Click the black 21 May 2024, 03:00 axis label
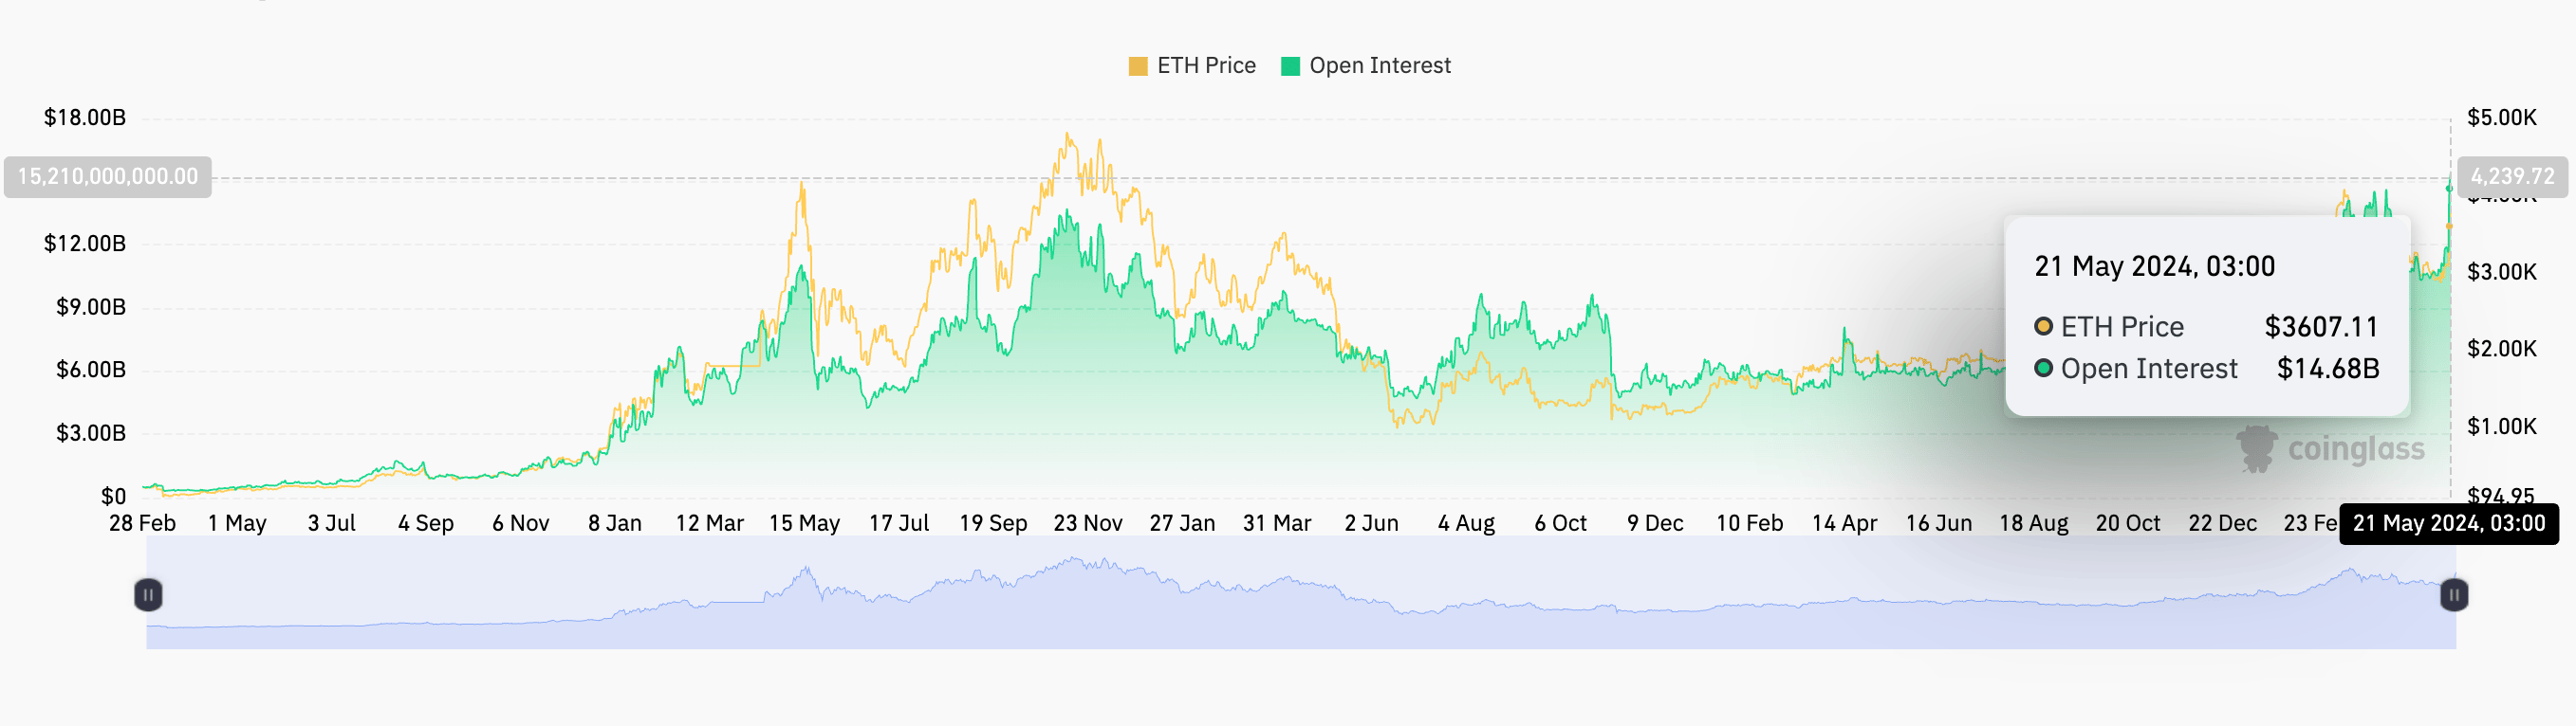Screen dimensions: 2576x726 (2448, 523)
